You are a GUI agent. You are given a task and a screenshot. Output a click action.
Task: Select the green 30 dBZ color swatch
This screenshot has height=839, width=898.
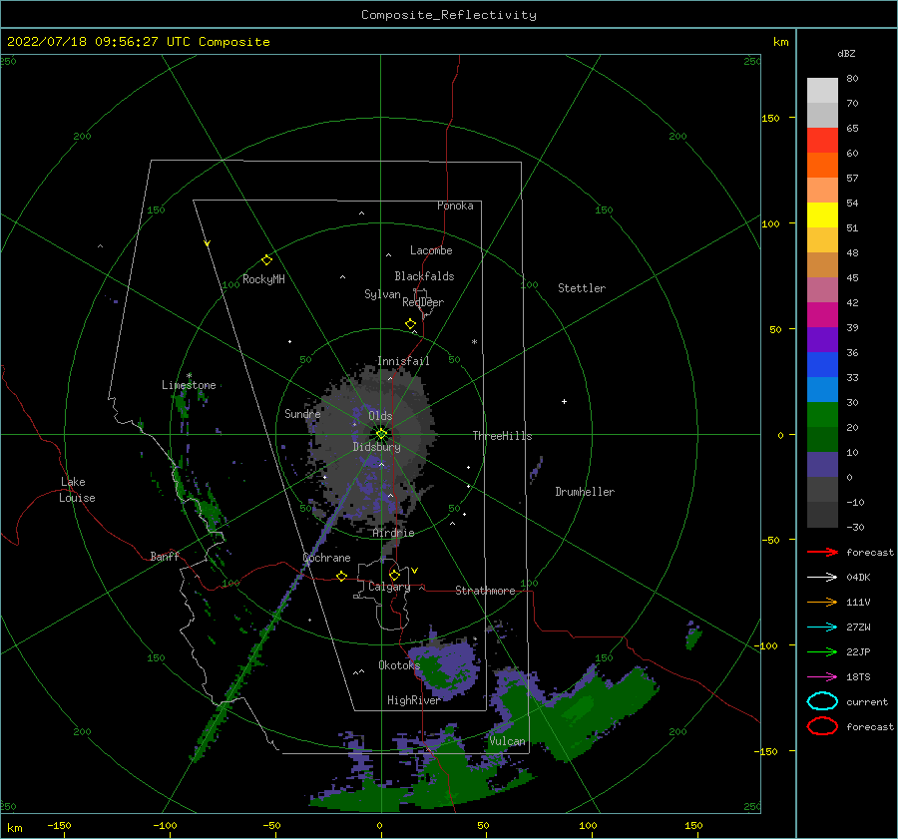click(822, 414)
